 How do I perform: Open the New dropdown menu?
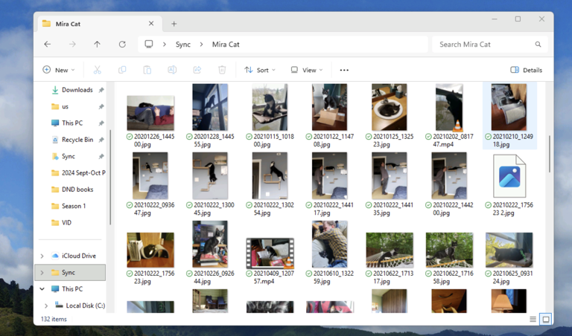point(59,70)
